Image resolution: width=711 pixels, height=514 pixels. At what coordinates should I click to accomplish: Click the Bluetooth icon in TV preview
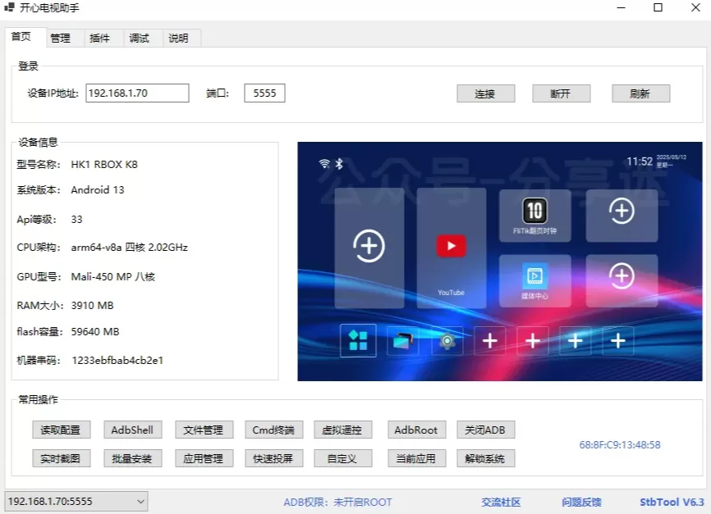point(338,163)
